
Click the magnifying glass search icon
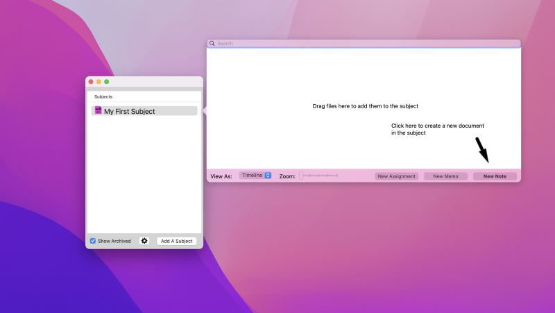pyautogui.click(x=212, y=43)
